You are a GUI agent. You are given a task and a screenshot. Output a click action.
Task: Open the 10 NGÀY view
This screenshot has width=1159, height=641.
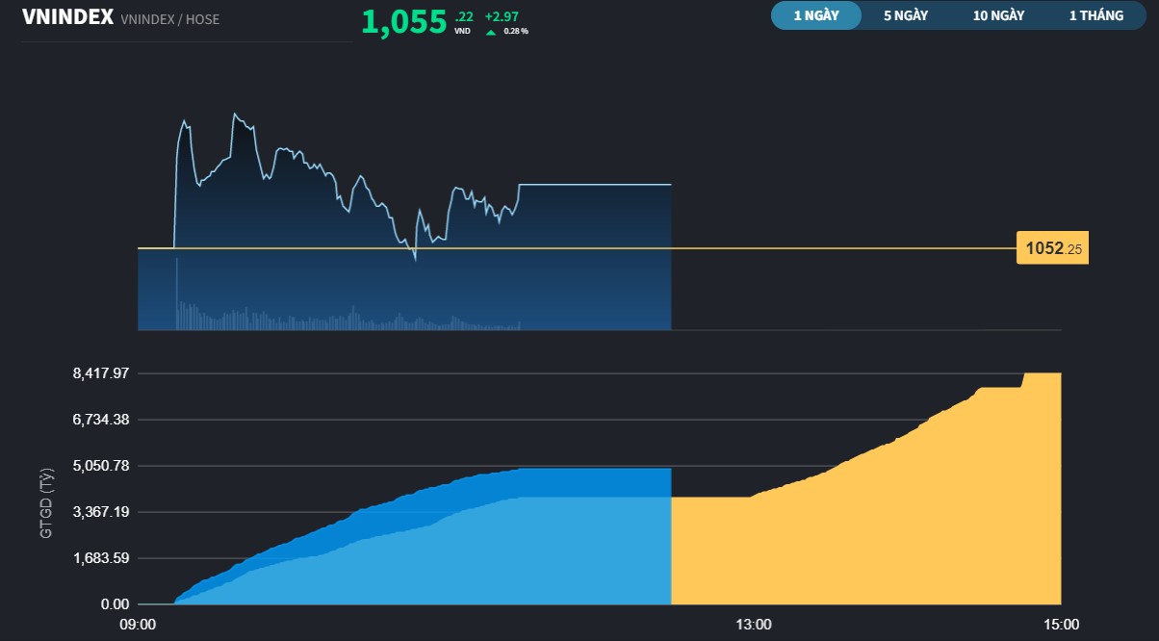(x=997, y=15)
